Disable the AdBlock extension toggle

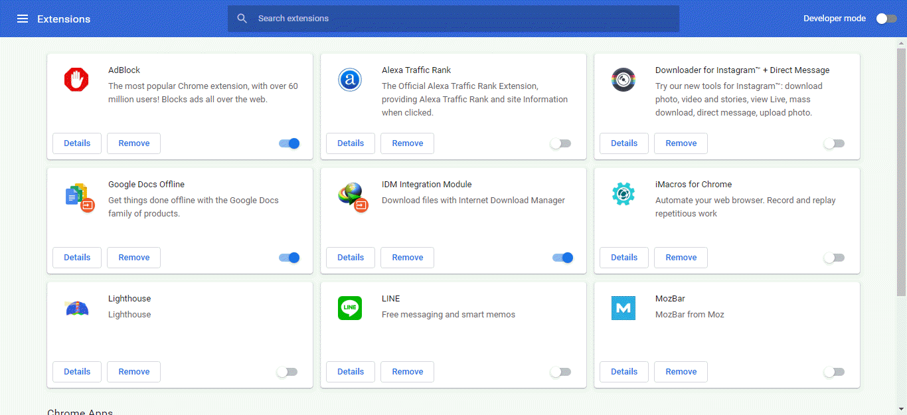(x=289, y=143)
